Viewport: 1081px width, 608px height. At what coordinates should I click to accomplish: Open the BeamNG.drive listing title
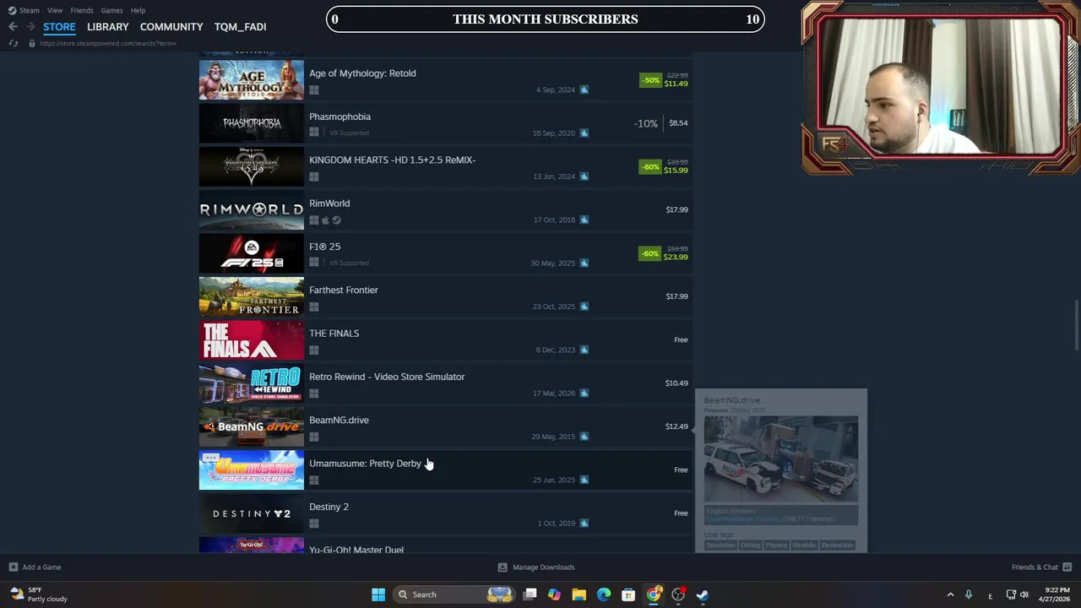[x=339, y=420]
